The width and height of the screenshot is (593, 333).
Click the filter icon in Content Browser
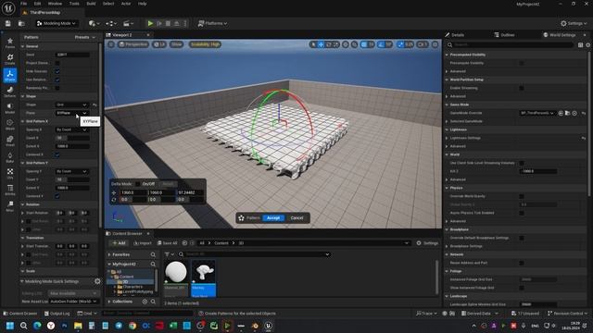(168, 254)
